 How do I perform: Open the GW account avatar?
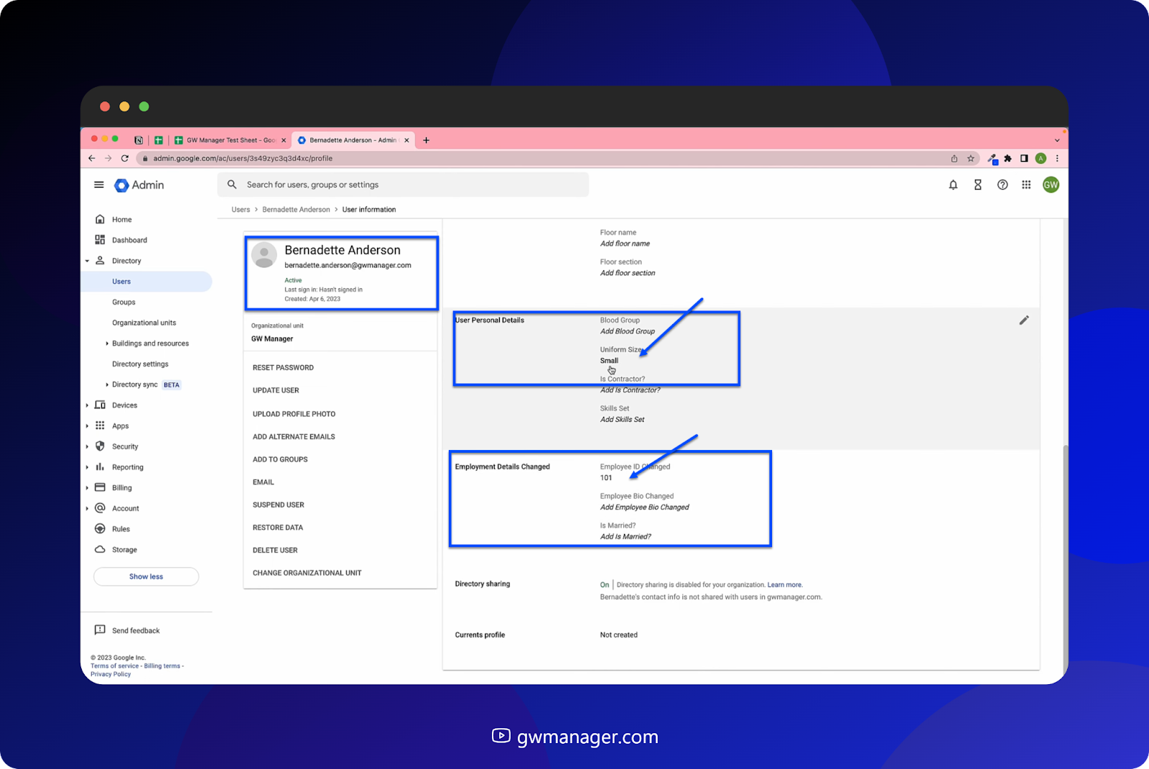[x=1051, y=185]
